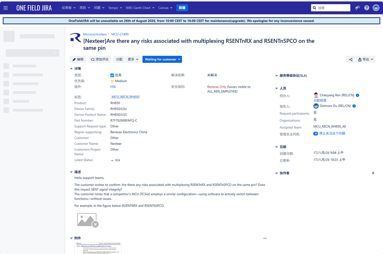Image resolution: width=383 pixels, height=254 pixels.
Task: Click Delmore Du's avatar
Action: tap(316, 106)
